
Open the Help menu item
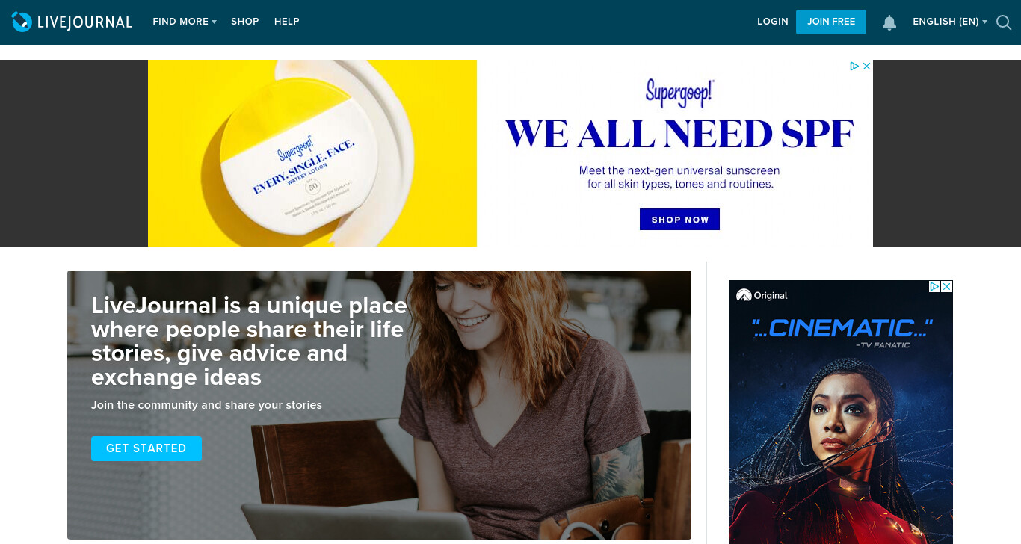287,22
